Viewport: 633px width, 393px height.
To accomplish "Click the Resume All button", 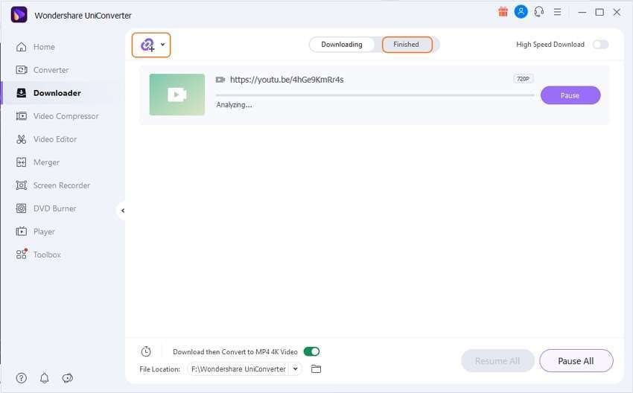I will [x=497, y=361].
